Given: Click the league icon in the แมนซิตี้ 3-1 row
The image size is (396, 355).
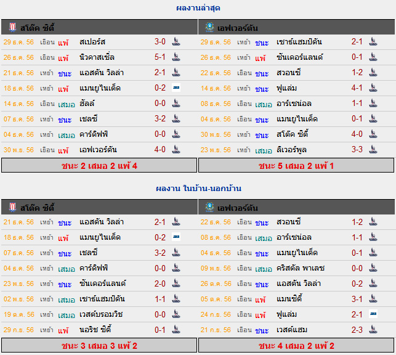Looking at the screenshot, I should (x=373, y=299).
